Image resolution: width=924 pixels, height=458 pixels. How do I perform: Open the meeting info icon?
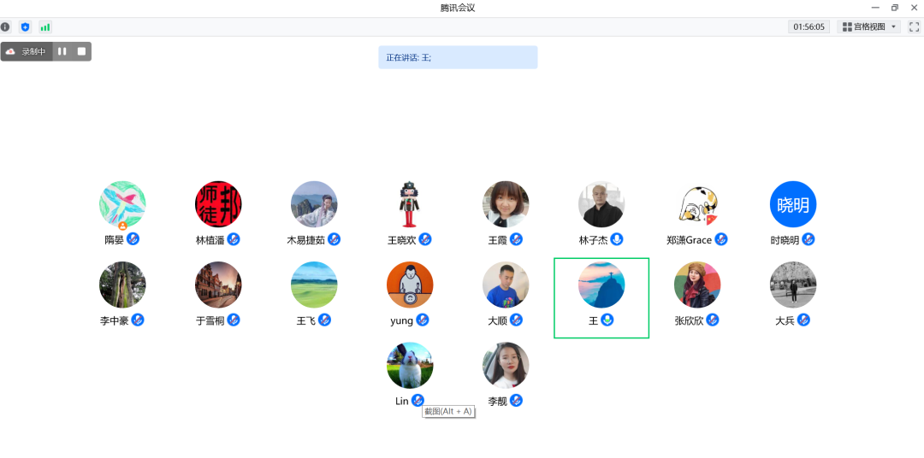[5, 27]
